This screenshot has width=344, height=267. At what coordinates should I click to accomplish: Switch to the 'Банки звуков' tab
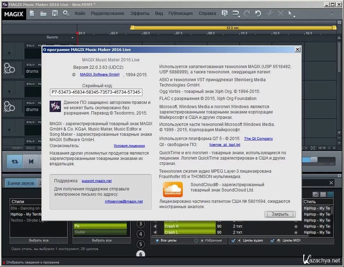coord(21,183)
